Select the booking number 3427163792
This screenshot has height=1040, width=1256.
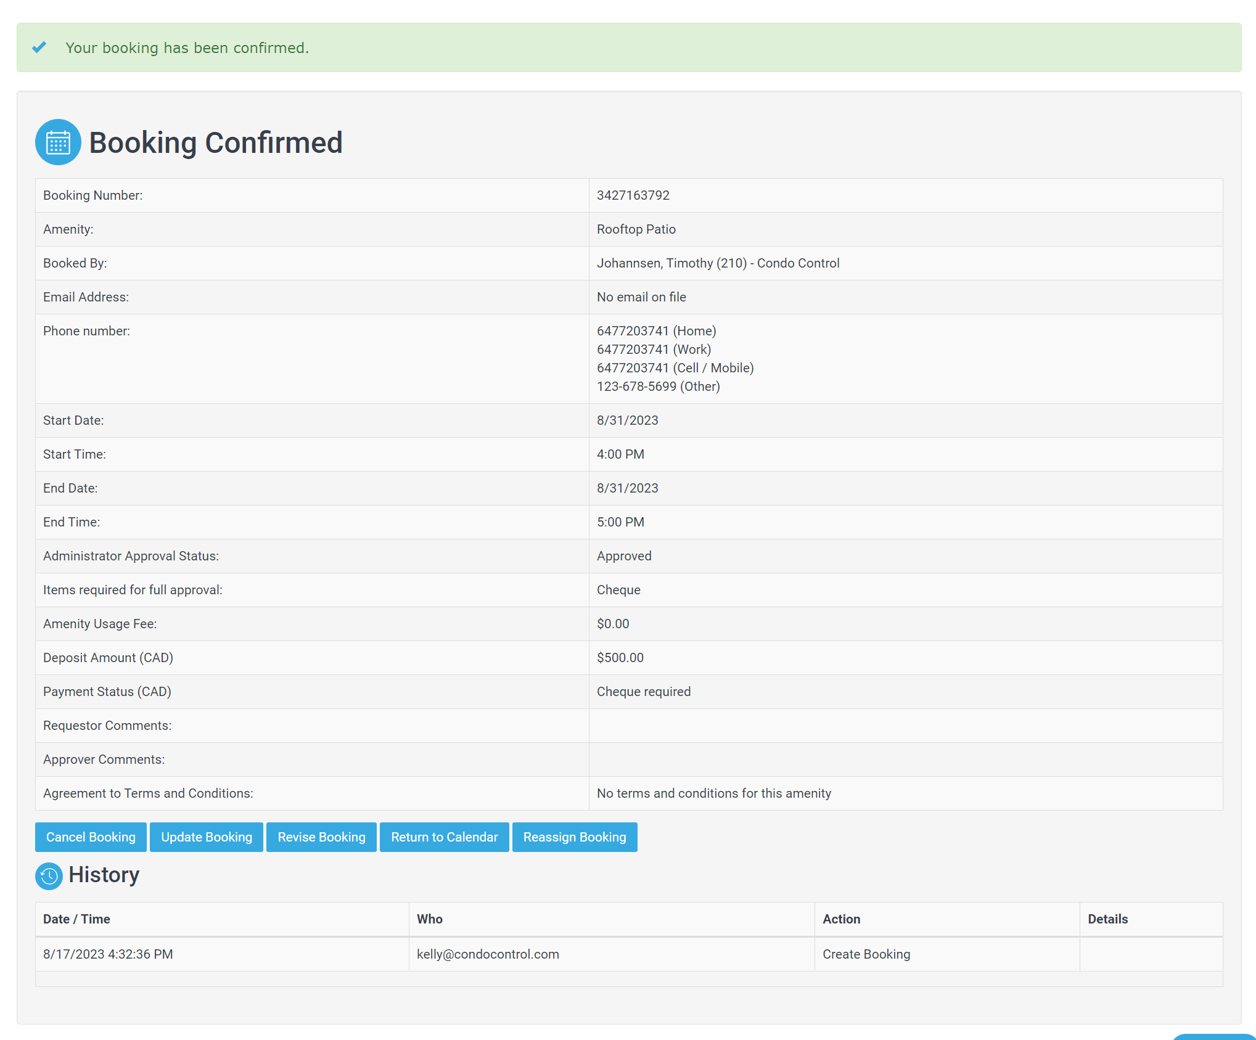tap(633, 195)
